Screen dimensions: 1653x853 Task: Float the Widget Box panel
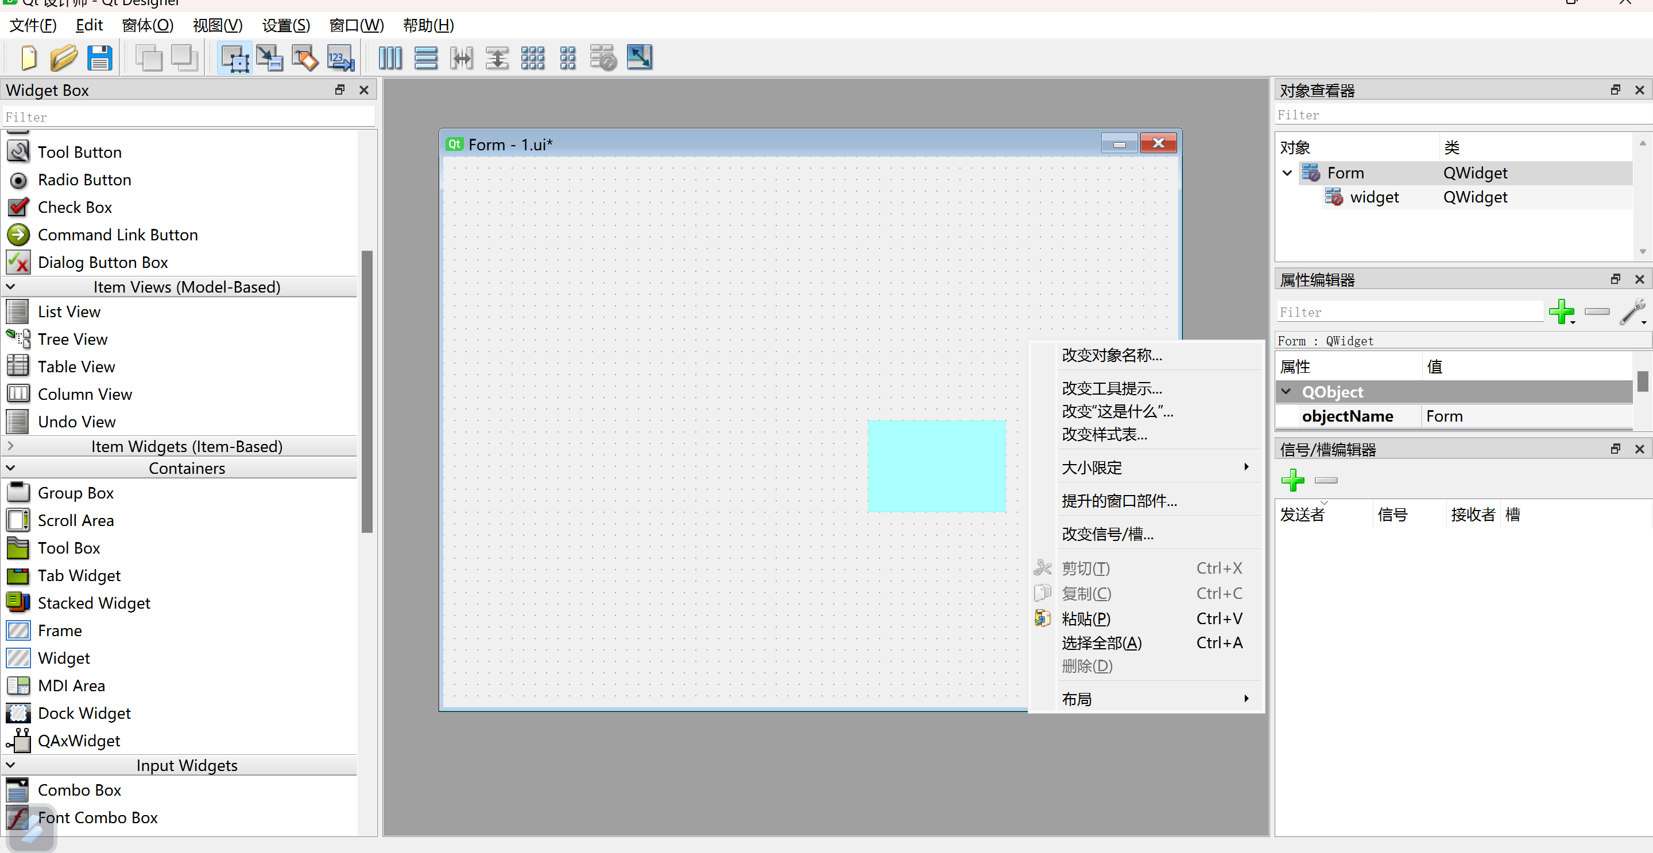339,89
